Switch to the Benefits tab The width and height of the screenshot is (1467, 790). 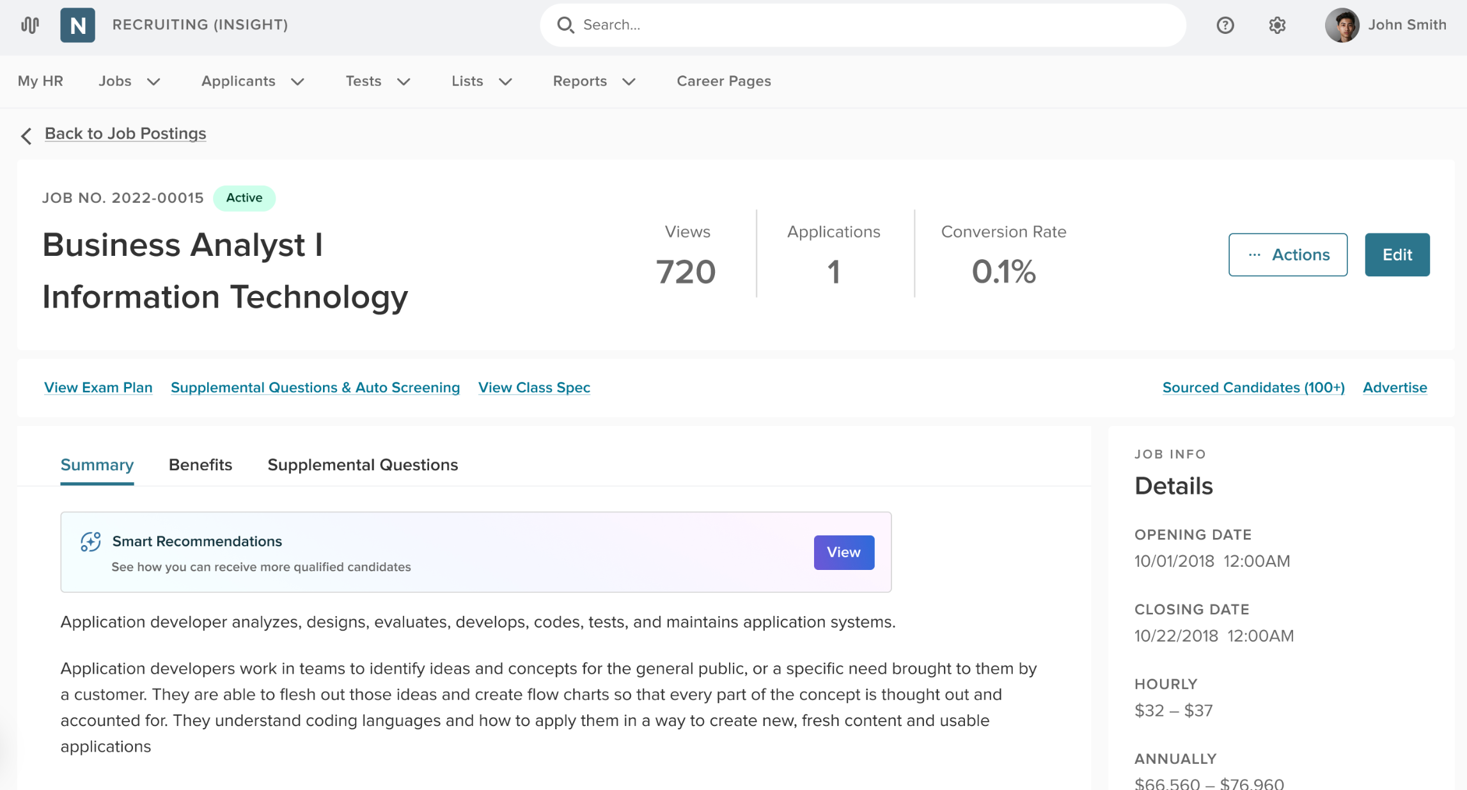(200, 465)
